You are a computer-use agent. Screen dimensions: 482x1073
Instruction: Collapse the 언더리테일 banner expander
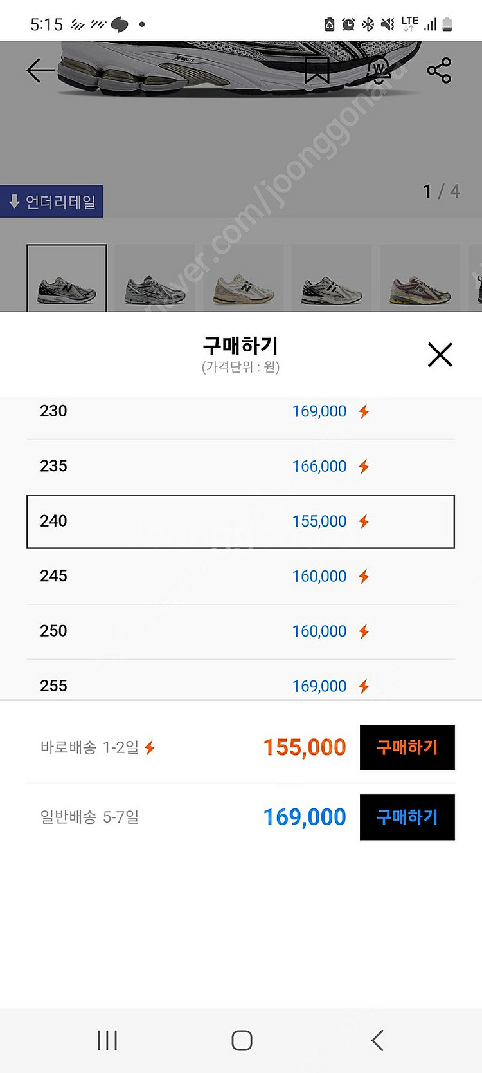click(51, 201)
